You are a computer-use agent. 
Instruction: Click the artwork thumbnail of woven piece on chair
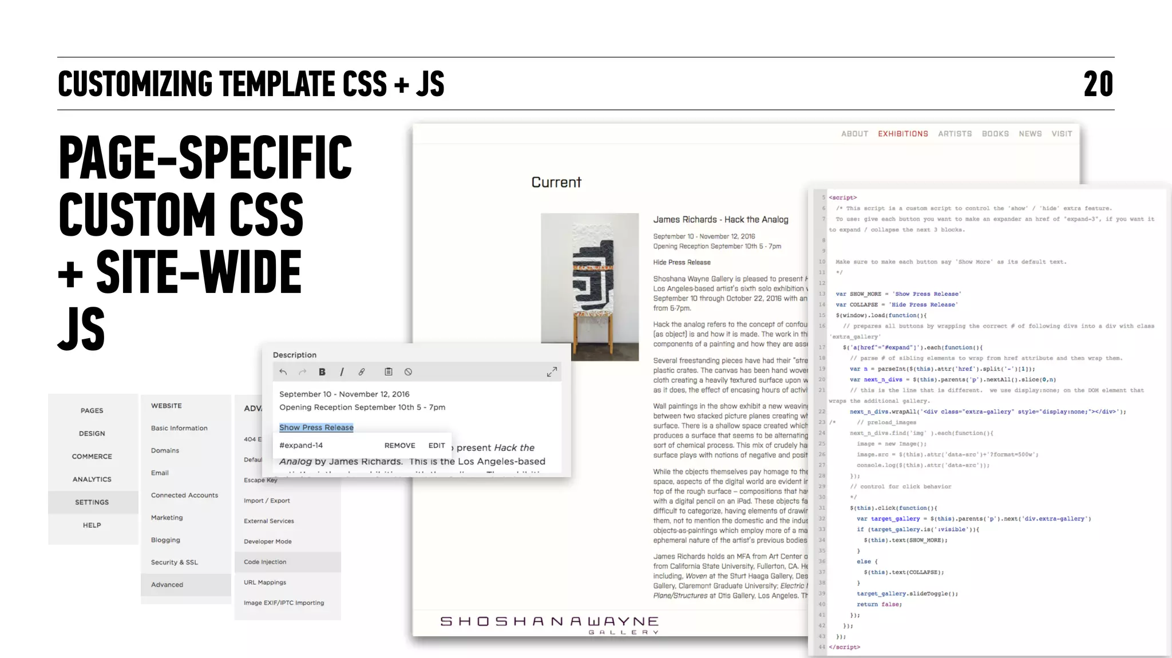click(590, 287)
